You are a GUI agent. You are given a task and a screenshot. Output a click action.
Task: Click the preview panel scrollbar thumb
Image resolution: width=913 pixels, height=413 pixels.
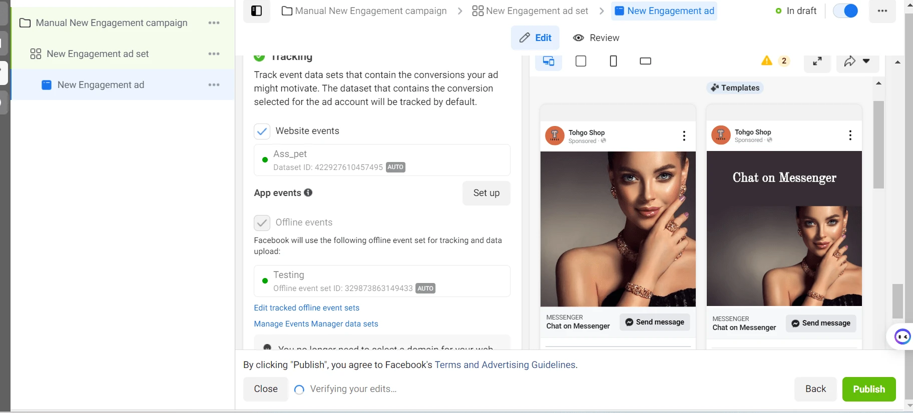(x=878, y=144)
